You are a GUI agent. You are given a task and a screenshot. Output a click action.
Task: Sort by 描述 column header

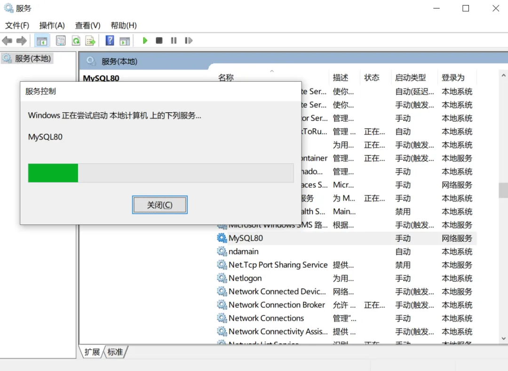341,77
